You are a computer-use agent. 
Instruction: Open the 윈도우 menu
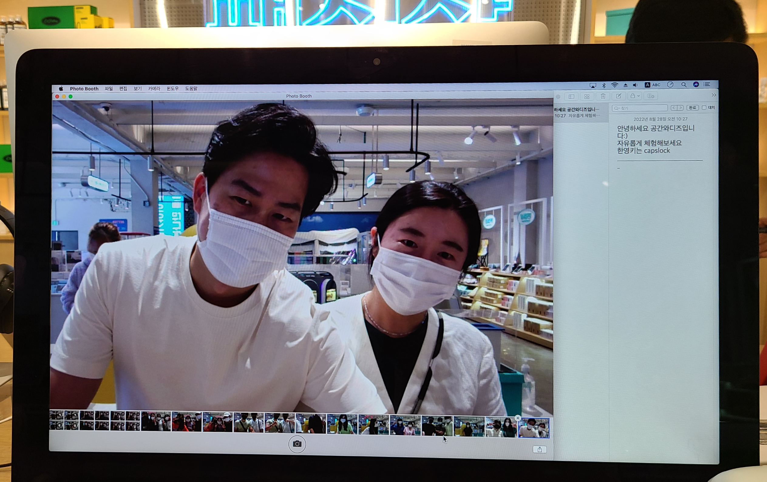tap(172, 89)
